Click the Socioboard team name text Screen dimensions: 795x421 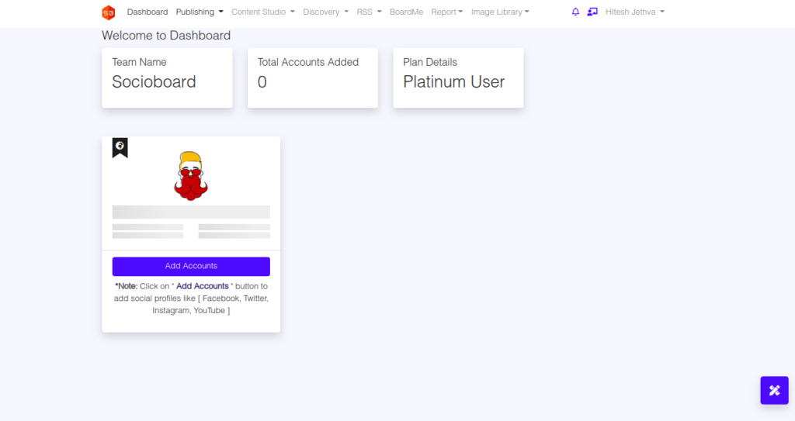154,81
